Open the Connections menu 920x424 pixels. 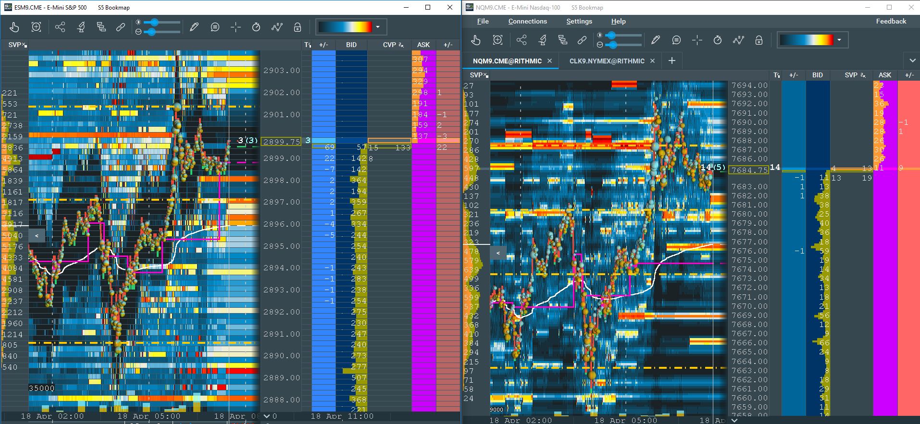528,21
